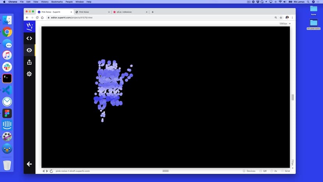
Task: Switch to p5.js reference tab
Action: [127, 12]
